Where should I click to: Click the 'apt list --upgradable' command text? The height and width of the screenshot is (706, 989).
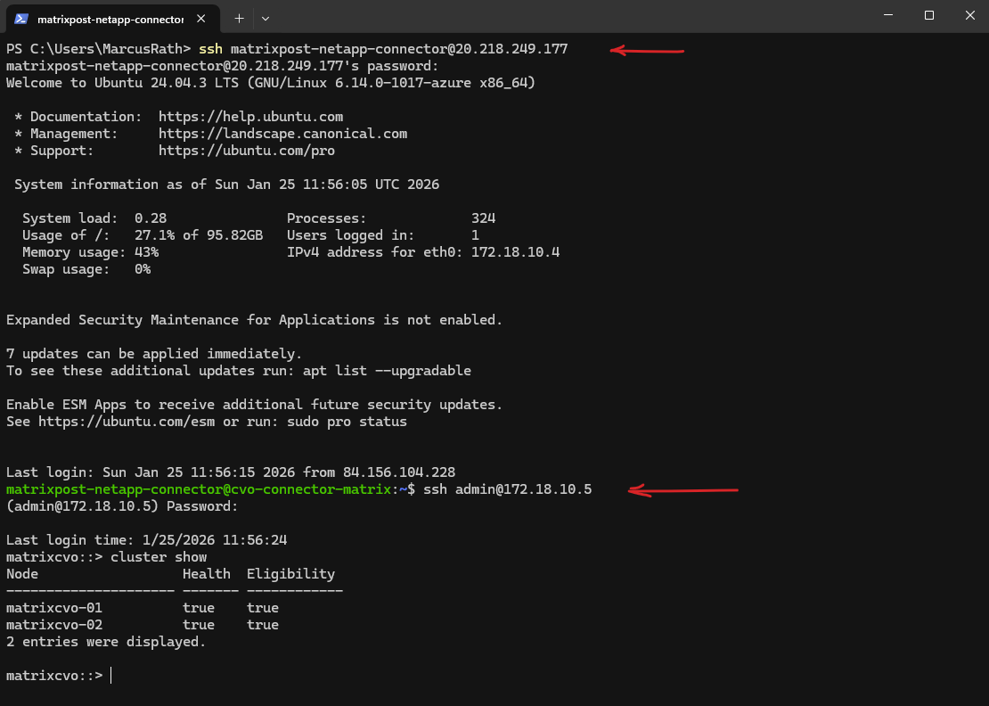coord(387,371)
